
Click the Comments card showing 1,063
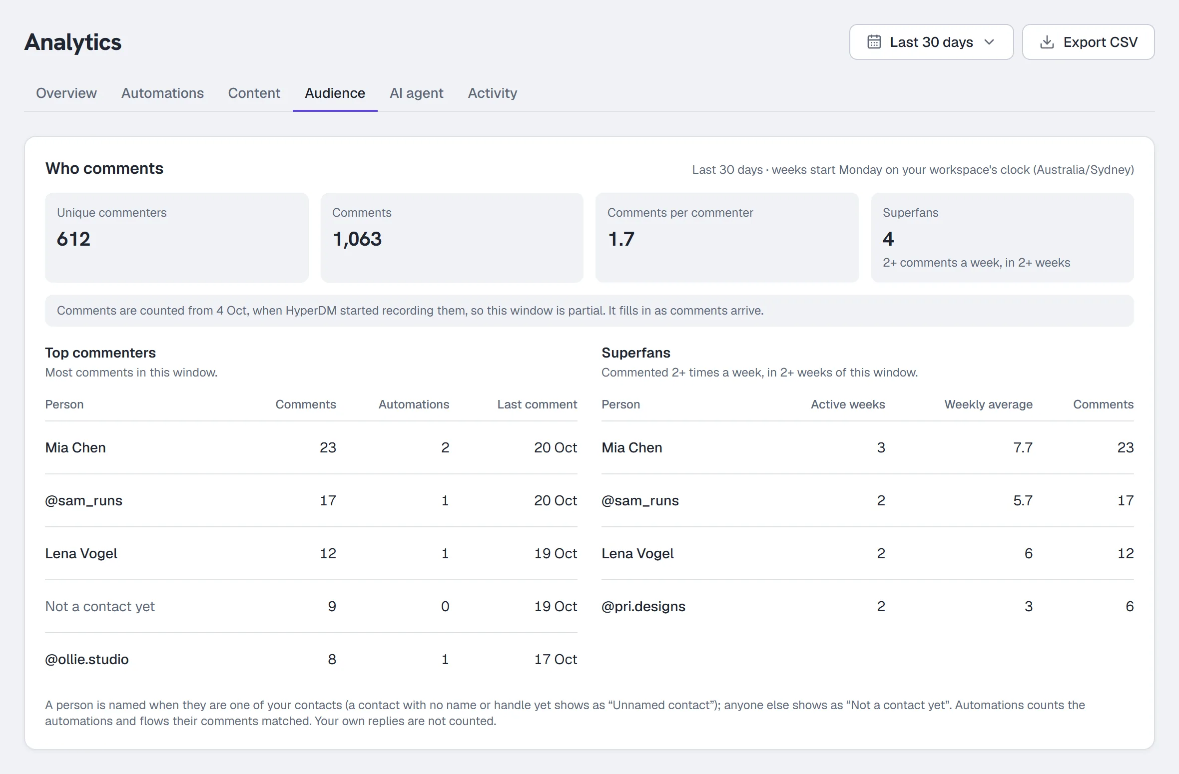(x=452, y=238)
